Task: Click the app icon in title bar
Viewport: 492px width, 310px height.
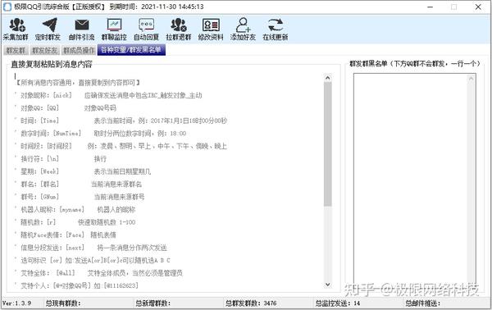Action: click(7, 7)
